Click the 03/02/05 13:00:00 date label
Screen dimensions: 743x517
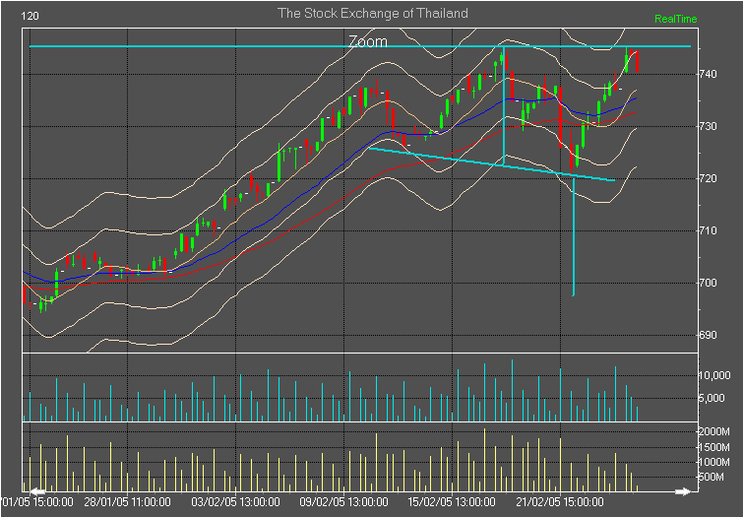[x=235, y=502]
